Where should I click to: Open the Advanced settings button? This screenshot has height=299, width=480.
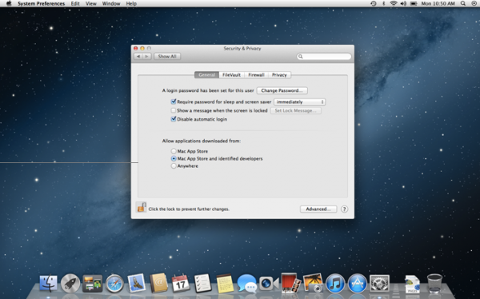[x=318, y=209]
